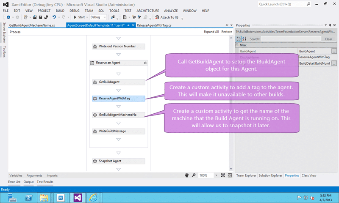This screenshot has height=203, width=339.
Task: Click the ellipsis button for BuildAgent property
Action: point(334,51)
